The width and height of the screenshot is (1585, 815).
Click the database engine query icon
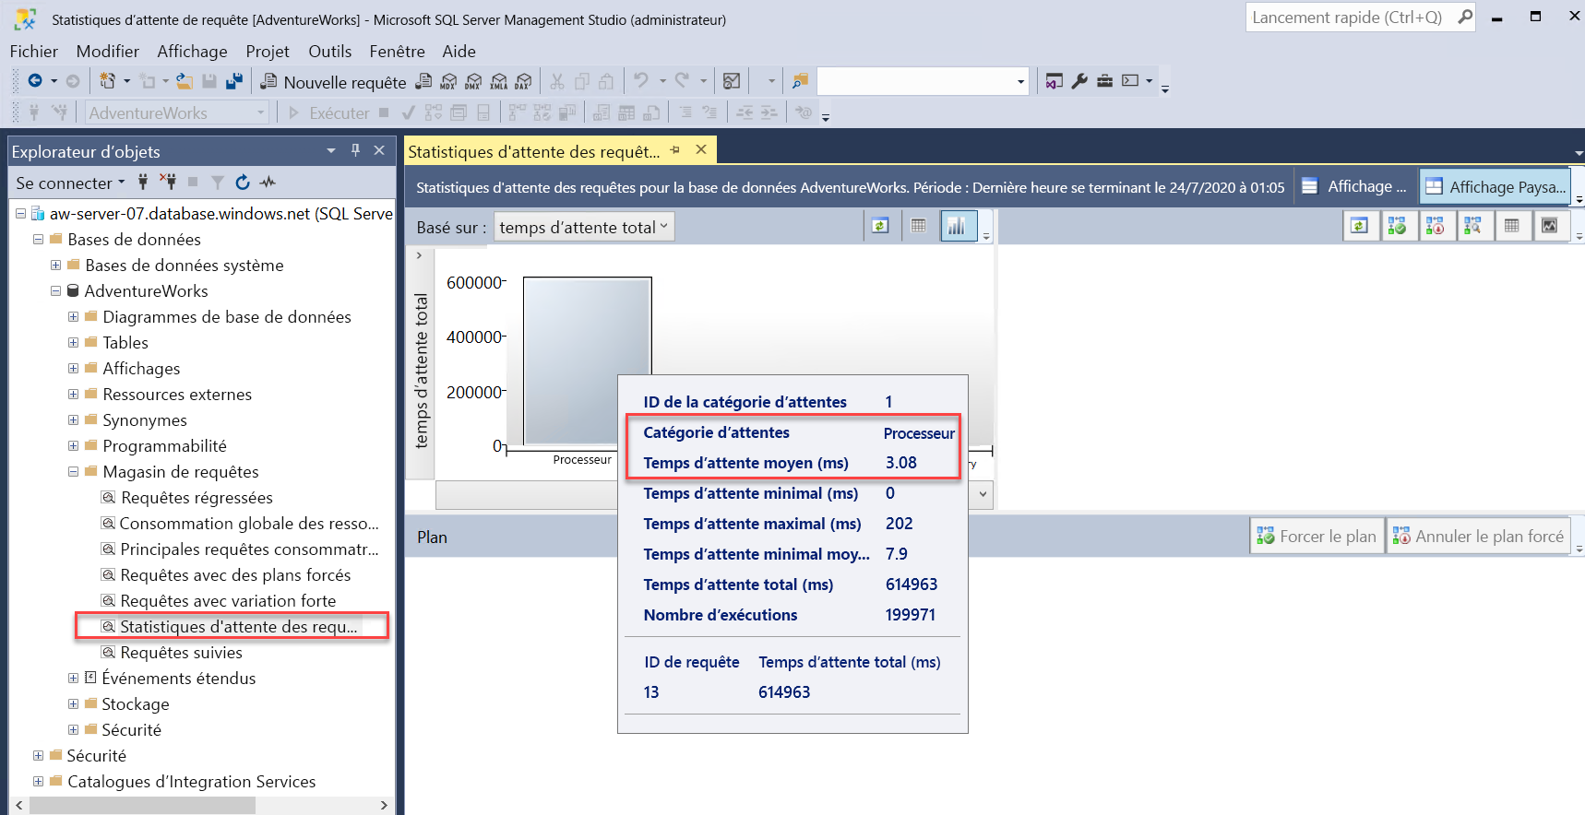[x=423, y=81]
